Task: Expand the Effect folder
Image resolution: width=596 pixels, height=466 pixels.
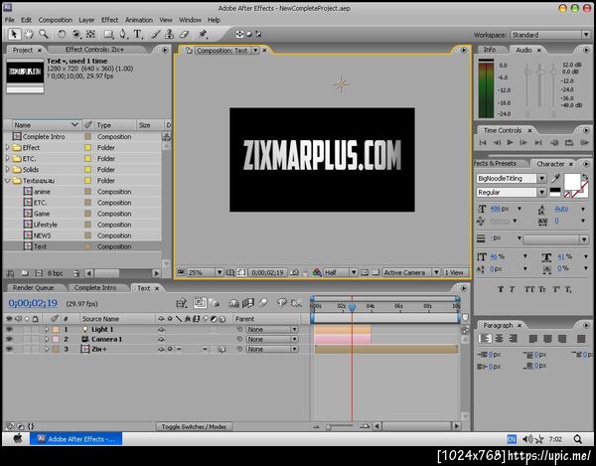Action: (7, 147)
